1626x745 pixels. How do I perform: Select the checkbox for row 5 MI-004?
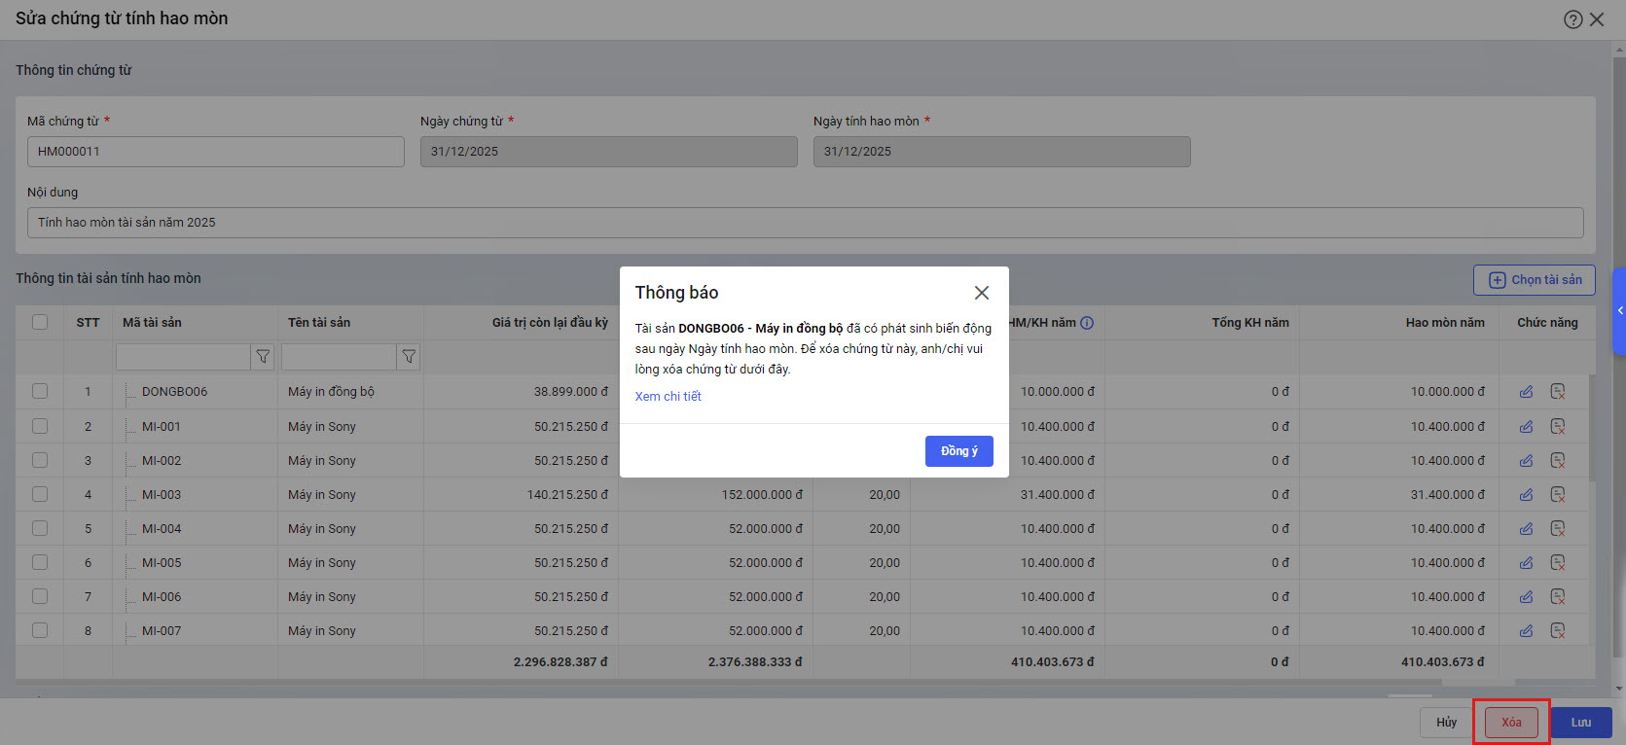click(x=40, y=528)
